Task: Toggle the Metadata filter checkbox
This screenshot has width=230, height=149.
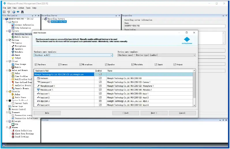Action: (132, 65)
